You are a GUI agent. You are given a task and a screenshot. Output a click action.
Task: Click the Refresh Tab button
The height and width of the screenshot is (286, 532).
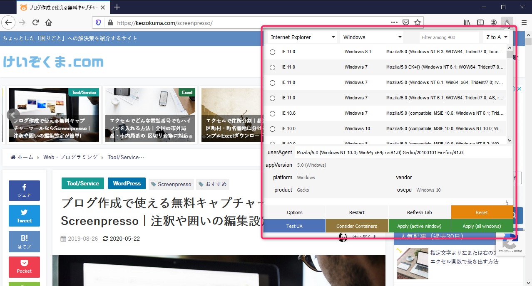420,212
